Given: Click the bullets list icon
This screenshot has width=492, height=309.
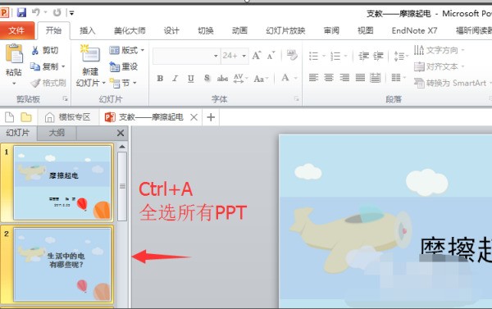Looking at the screenshot, I should click(314, 56).
